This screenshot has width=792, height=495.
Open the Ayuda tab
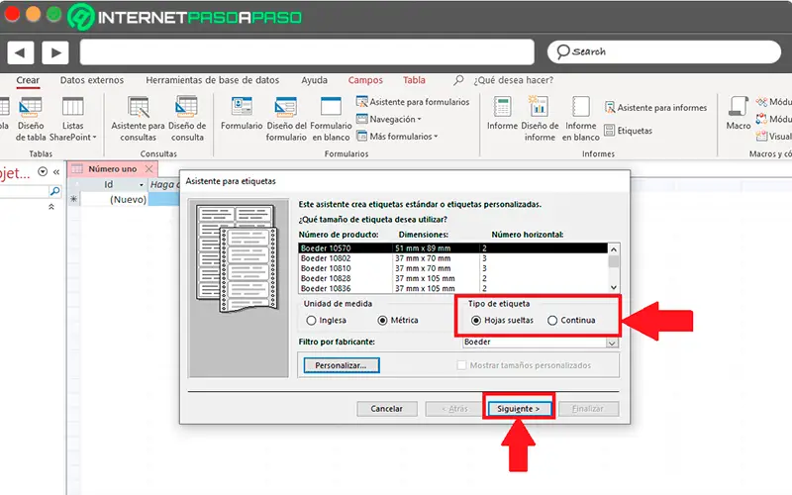click(x=314, y=80)
